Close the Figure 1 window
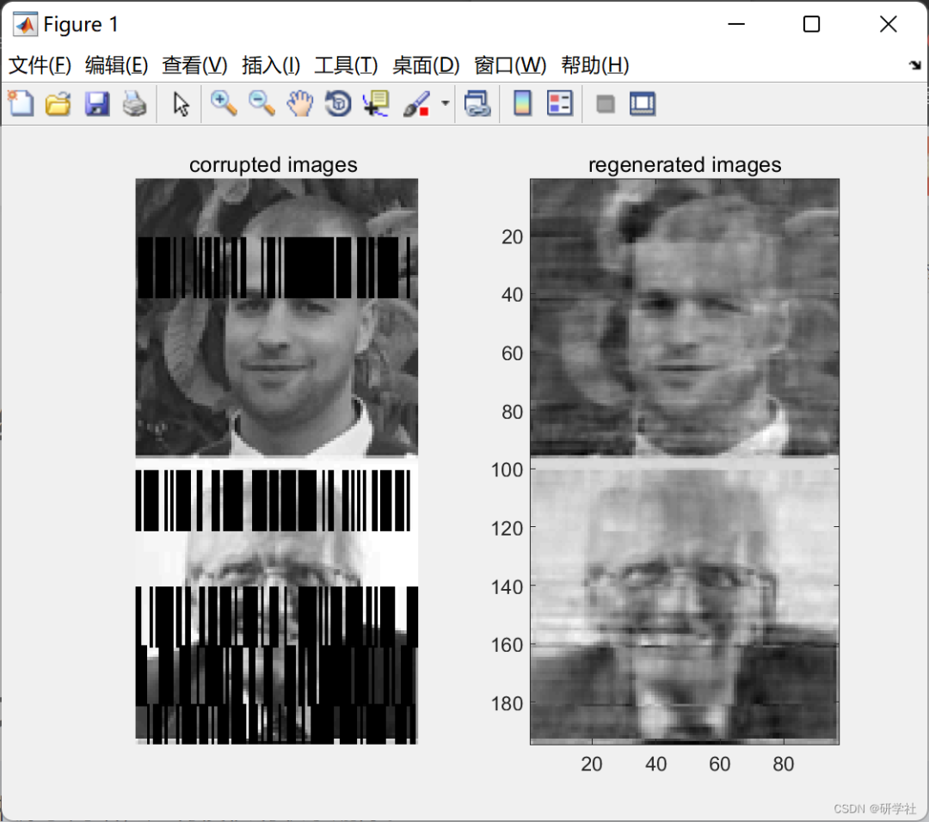This screenshot has height=822, width=929. (x=888, y=24)
